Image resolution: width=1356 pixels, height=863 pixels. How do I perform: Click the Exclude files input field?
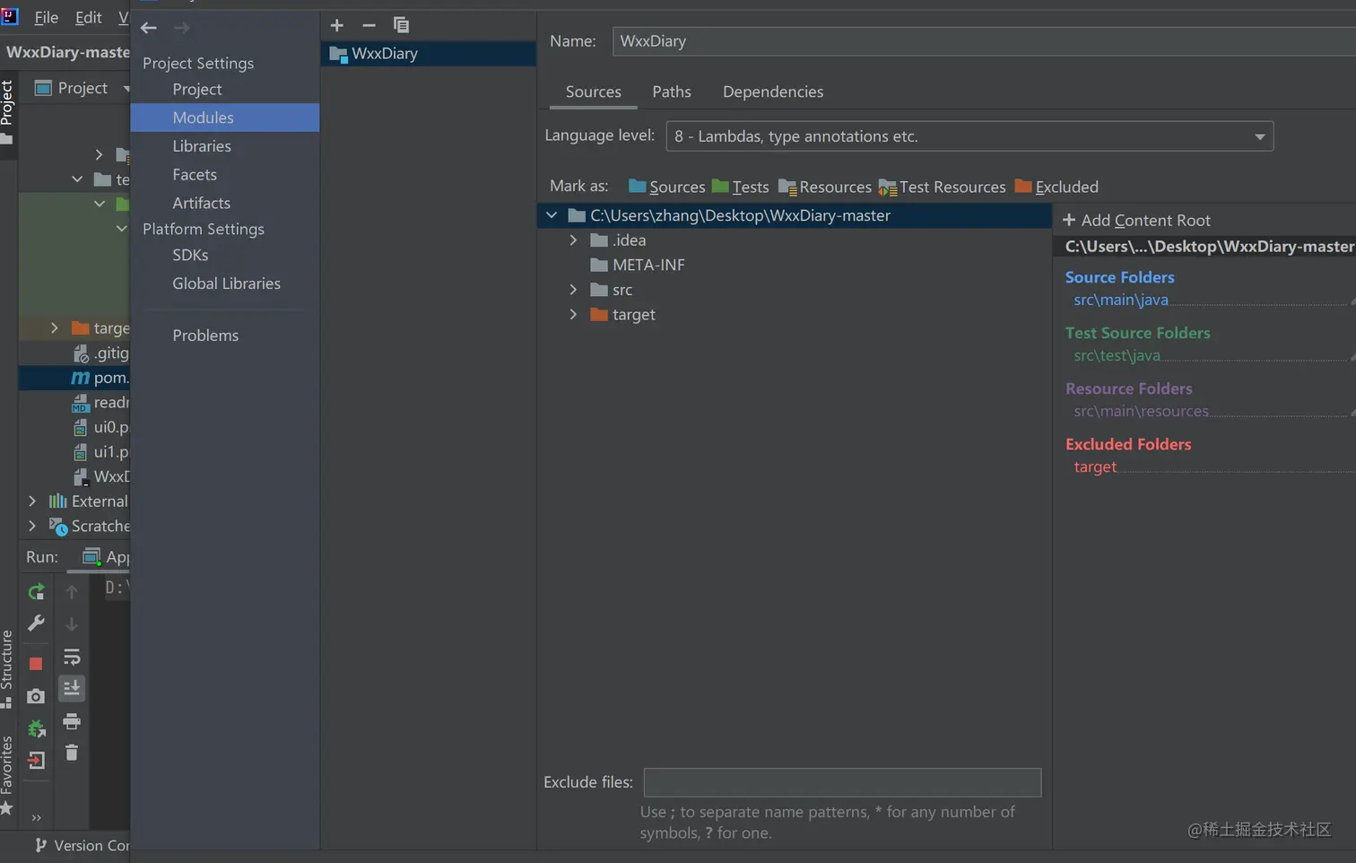click(842, 782)
